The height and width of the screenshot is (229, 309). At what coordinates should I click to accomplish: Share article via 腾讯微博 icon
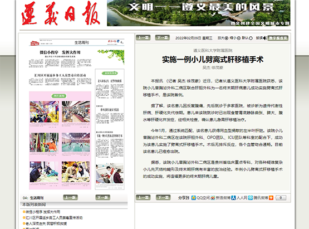click(251, 198)
